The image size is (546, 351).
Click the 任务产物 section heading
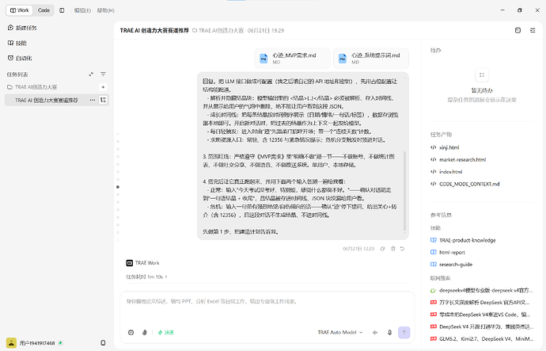441,135
